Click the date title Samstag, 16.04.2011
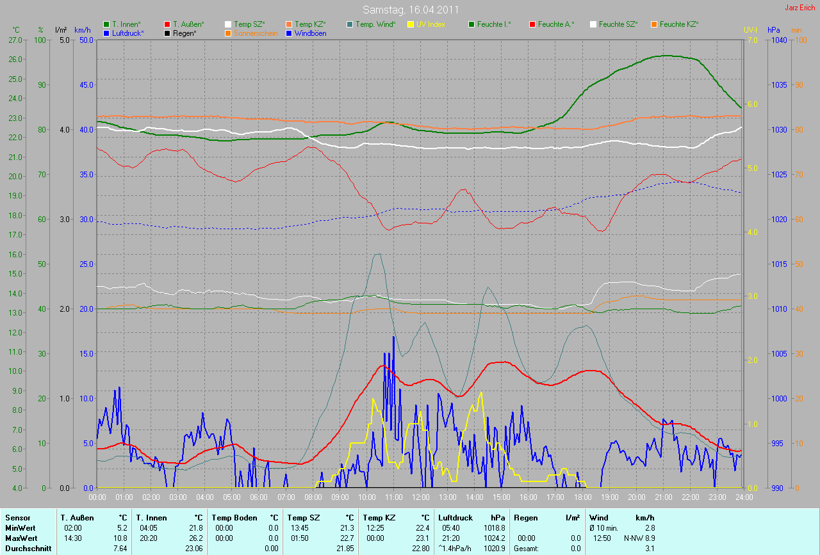This screenshot has width=820, height=555. (409, 10)
